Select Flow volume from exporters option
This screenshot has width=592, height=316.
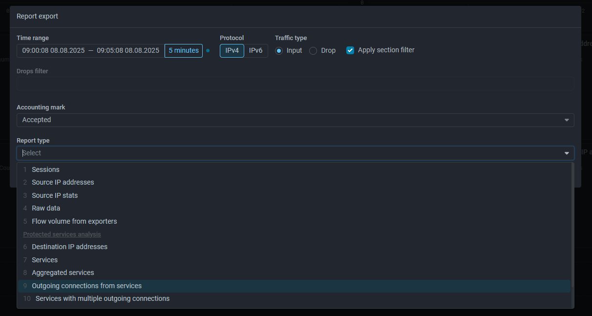[74, 221]
